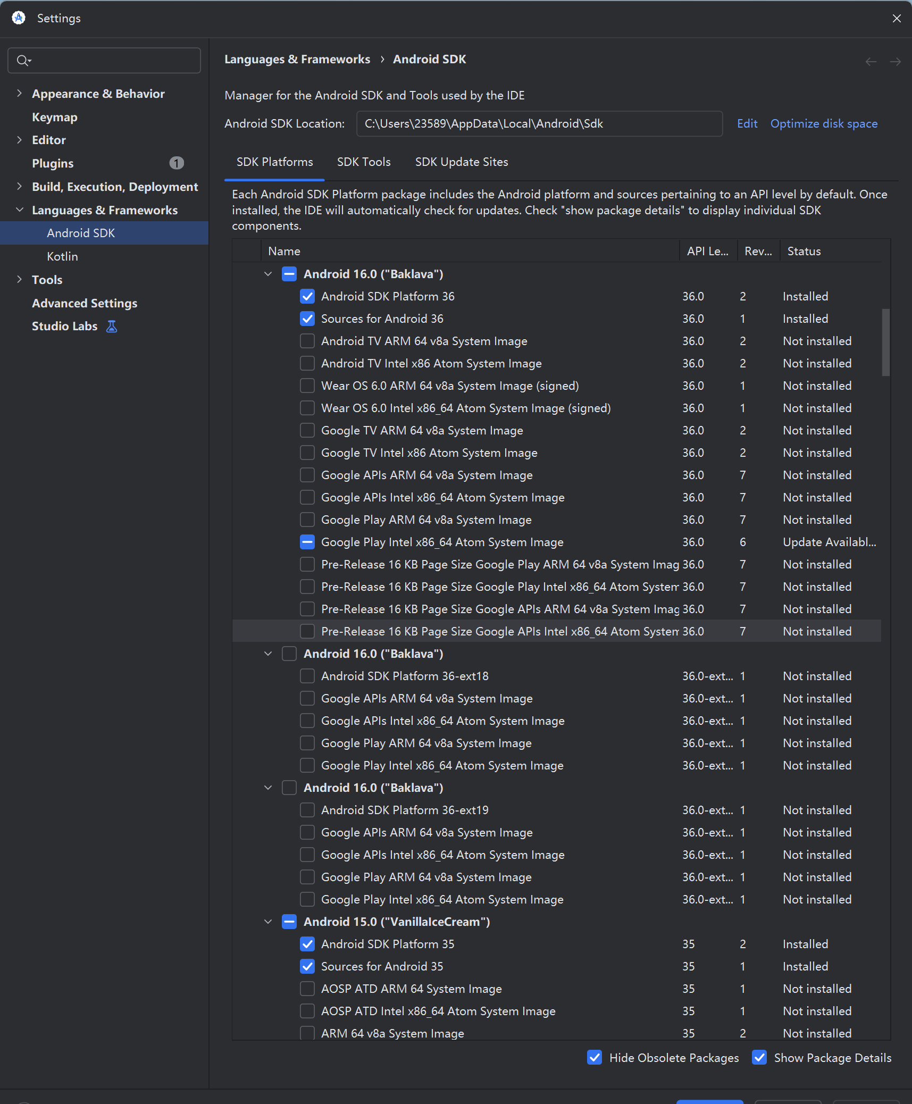Expand Appearance & Behavior section
The width and height of the screenshot is (912, 1104).
[x=20, y=93]
